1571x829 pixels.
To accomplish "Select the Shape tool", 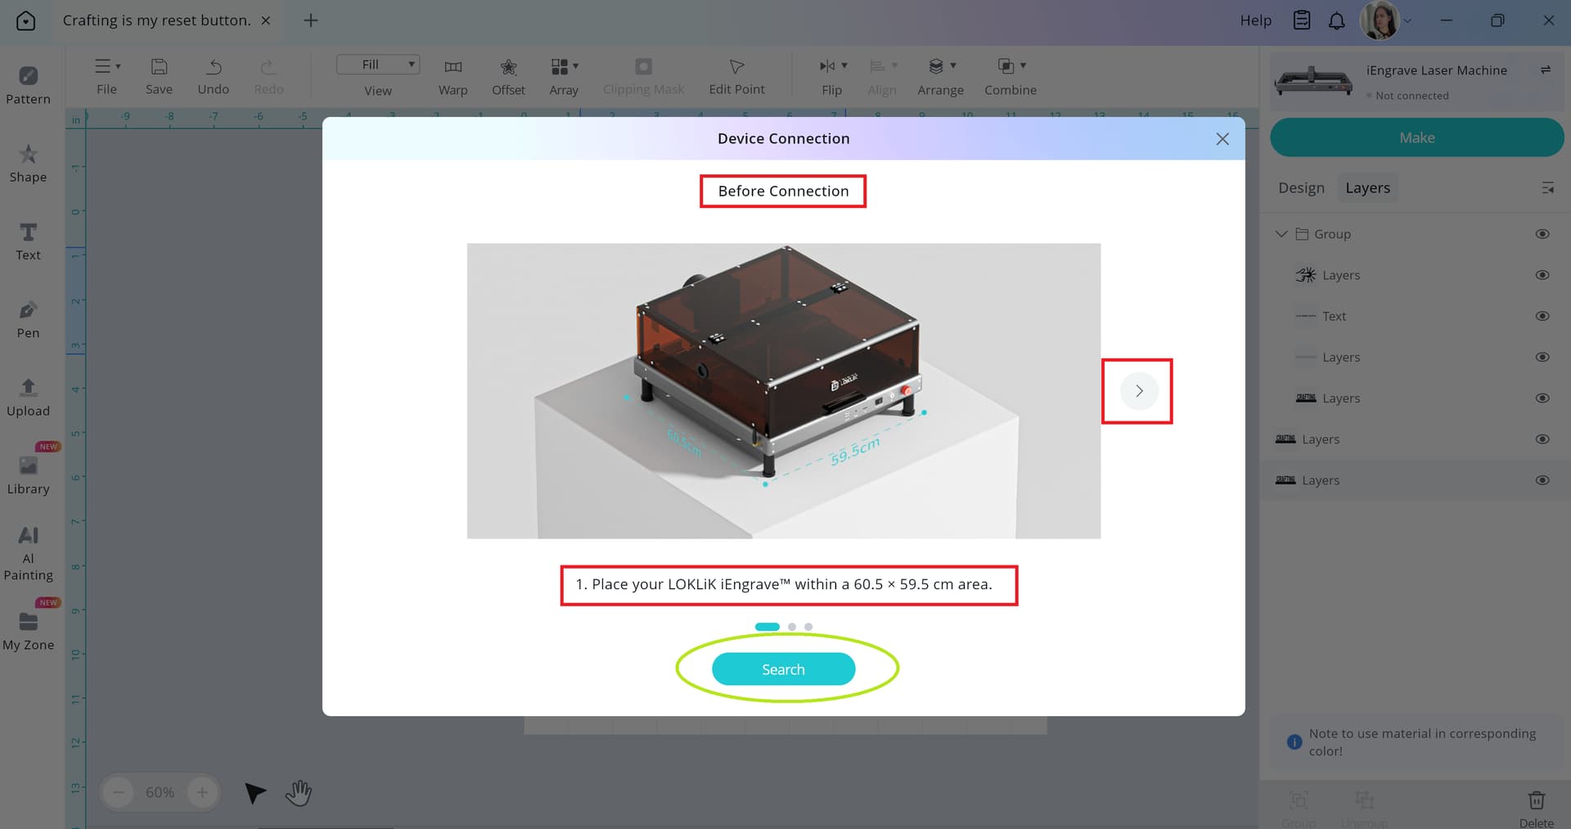I will [28, 163].
